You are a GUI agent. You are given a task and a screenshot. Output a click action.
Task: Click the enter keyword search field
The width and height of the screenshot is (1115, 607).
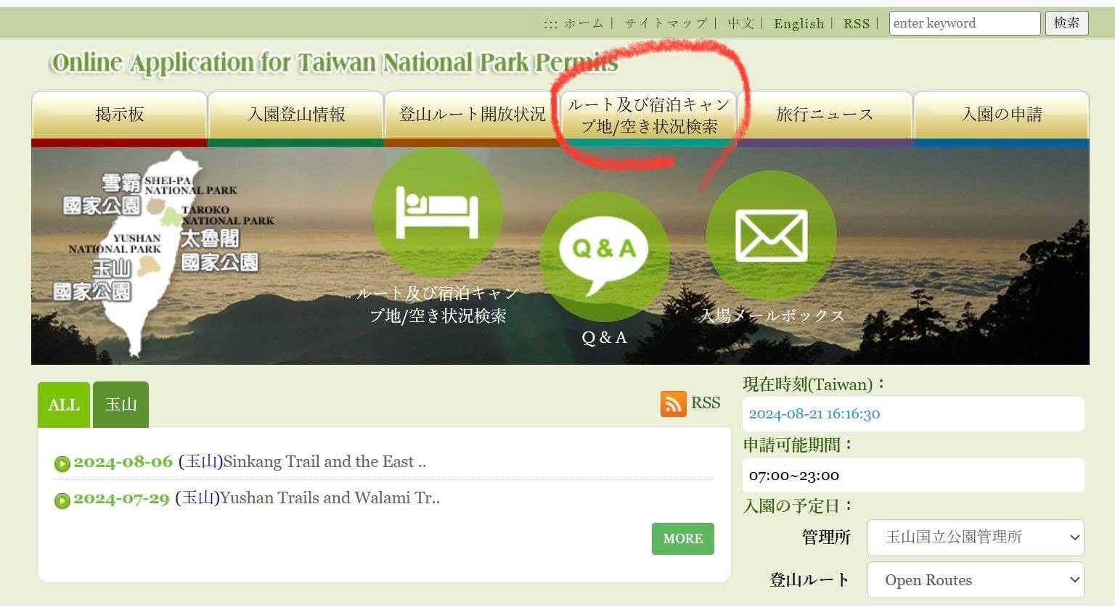point(965,23)
